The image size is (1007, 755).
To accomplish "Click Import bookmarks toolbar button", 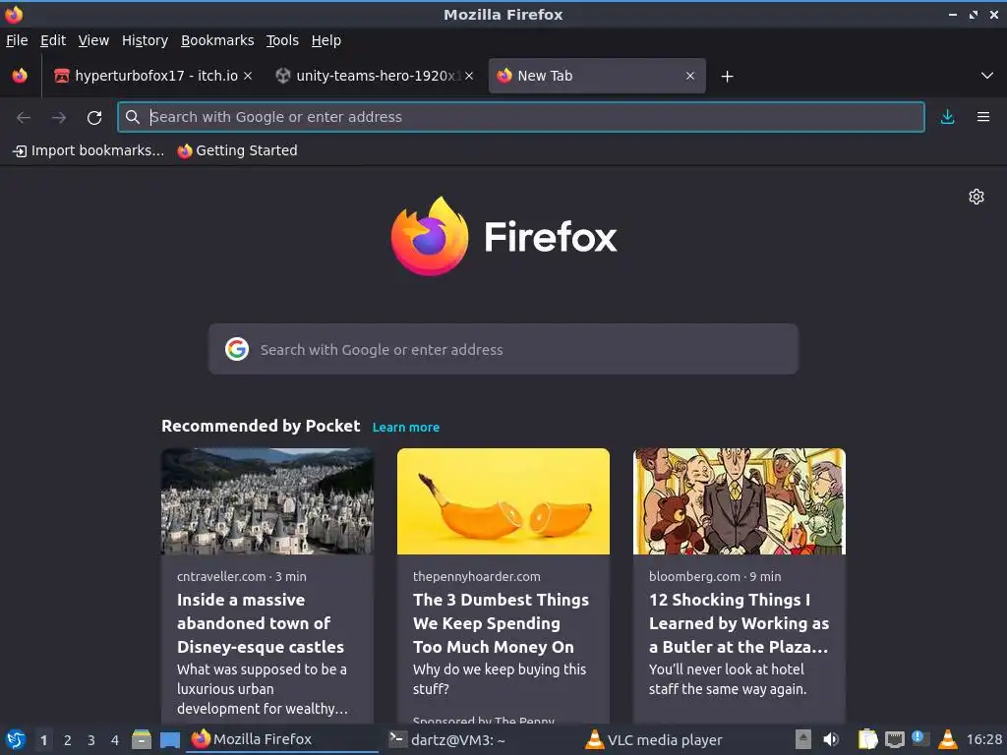I will point(89,150).
